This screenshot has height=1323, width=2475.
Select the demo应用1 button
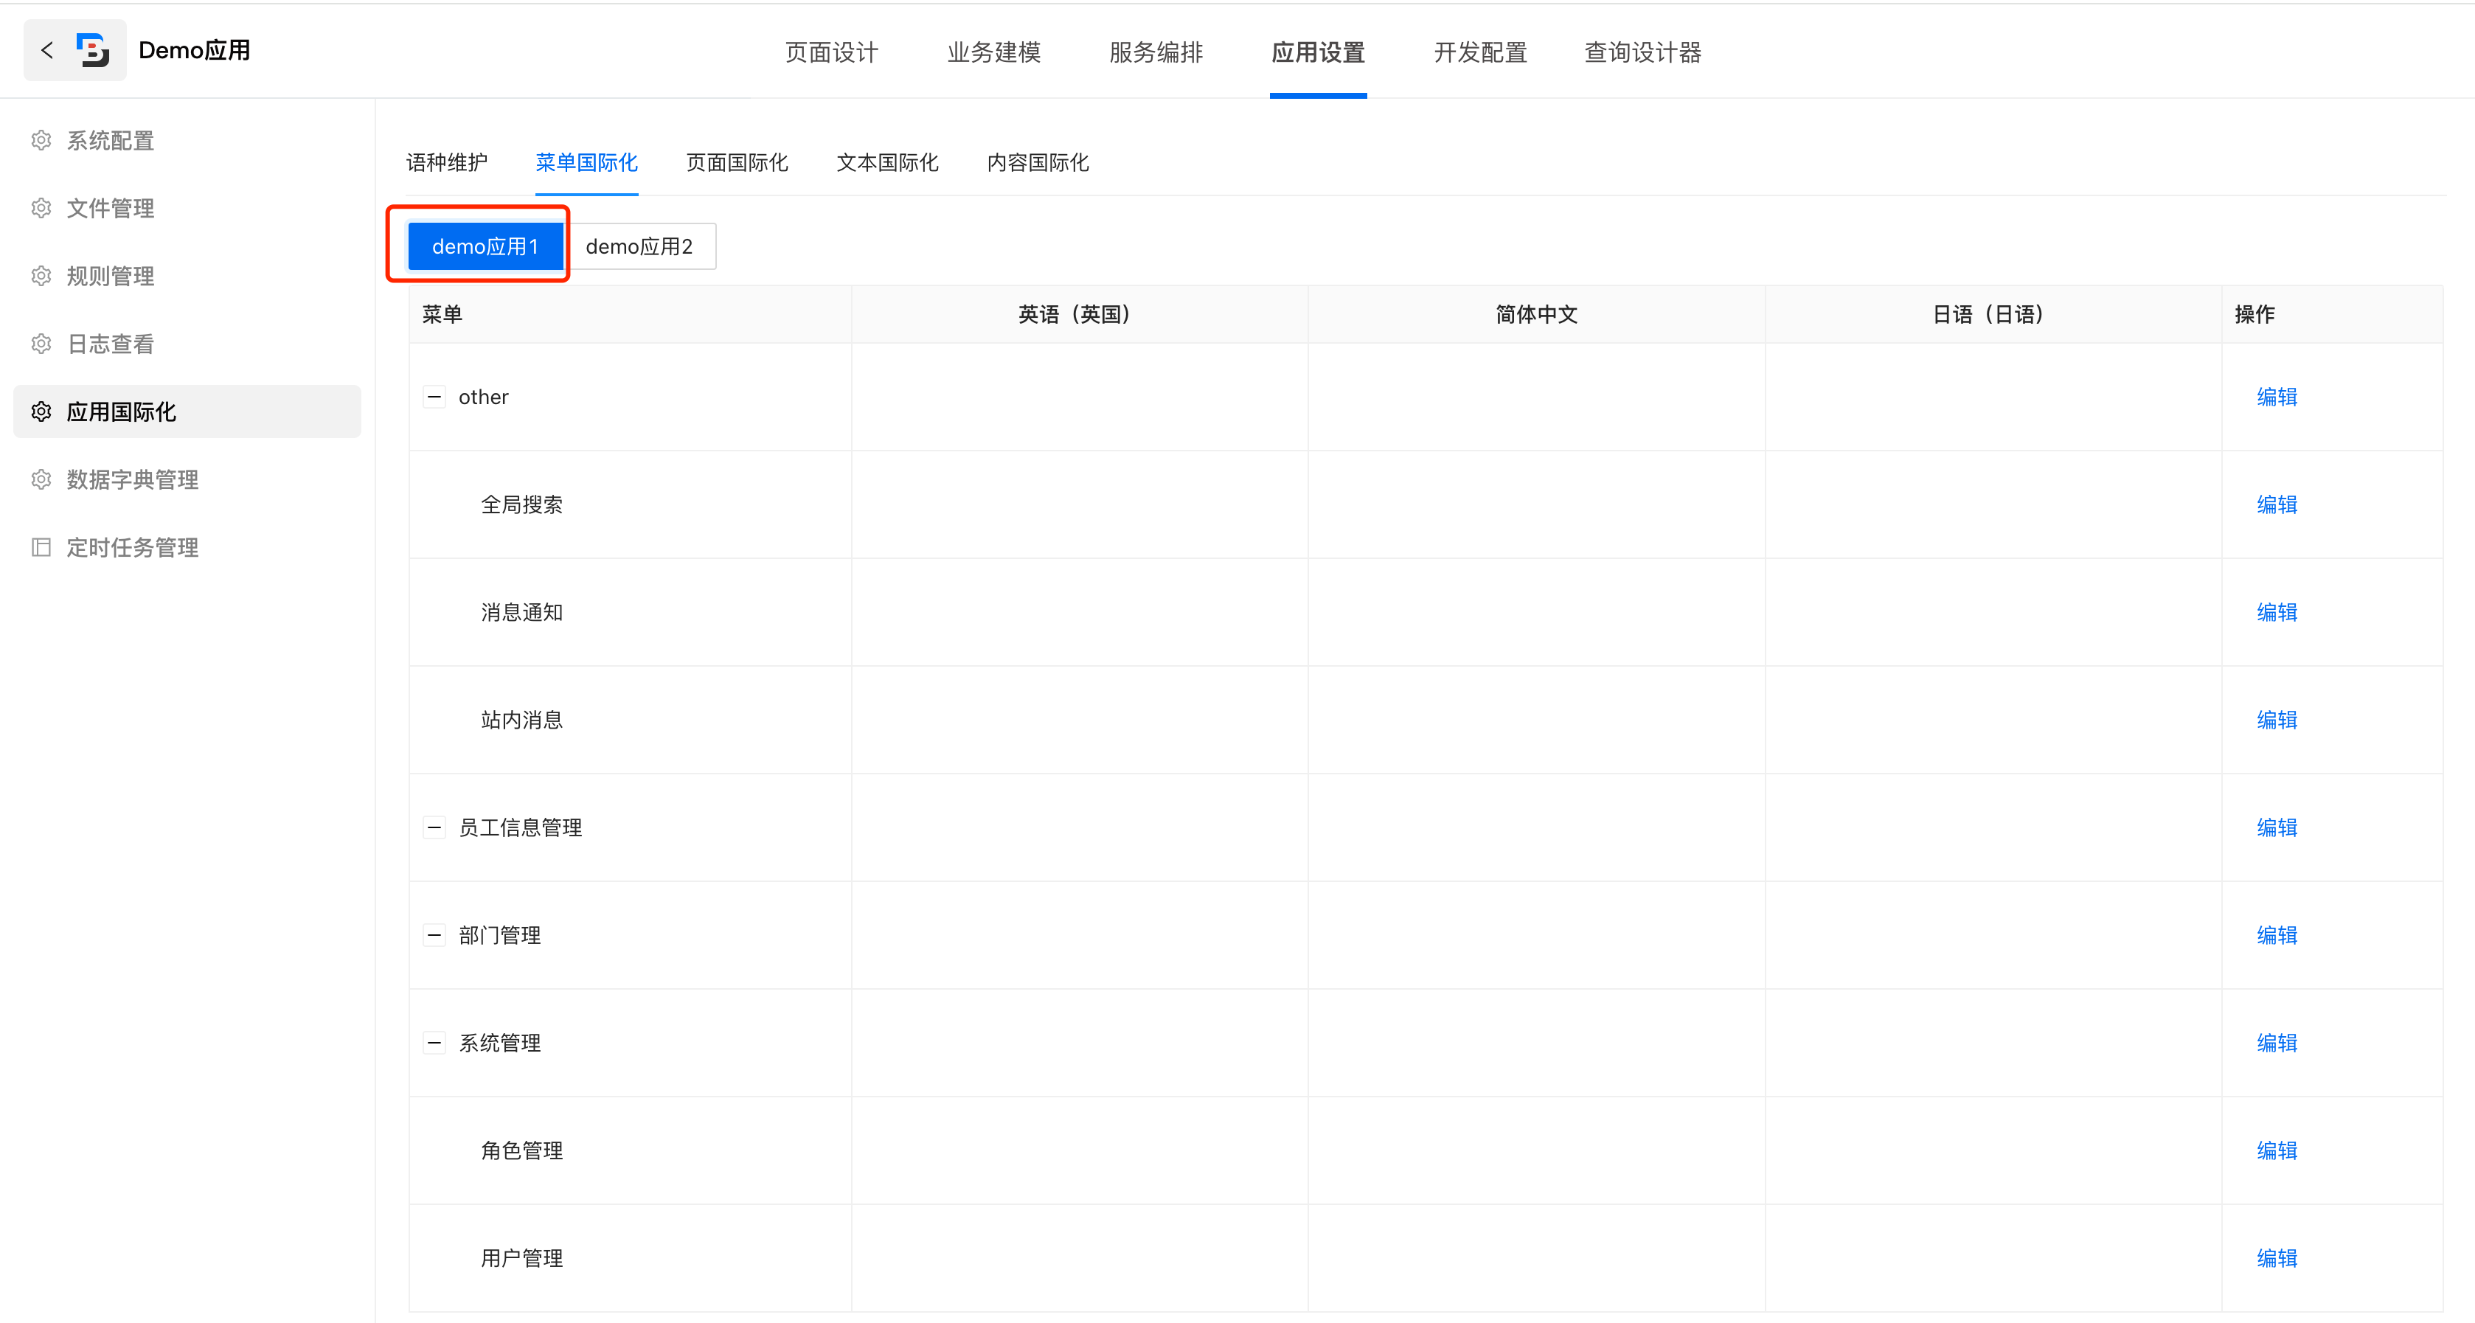pyautogui.click(x=485, y=246)
